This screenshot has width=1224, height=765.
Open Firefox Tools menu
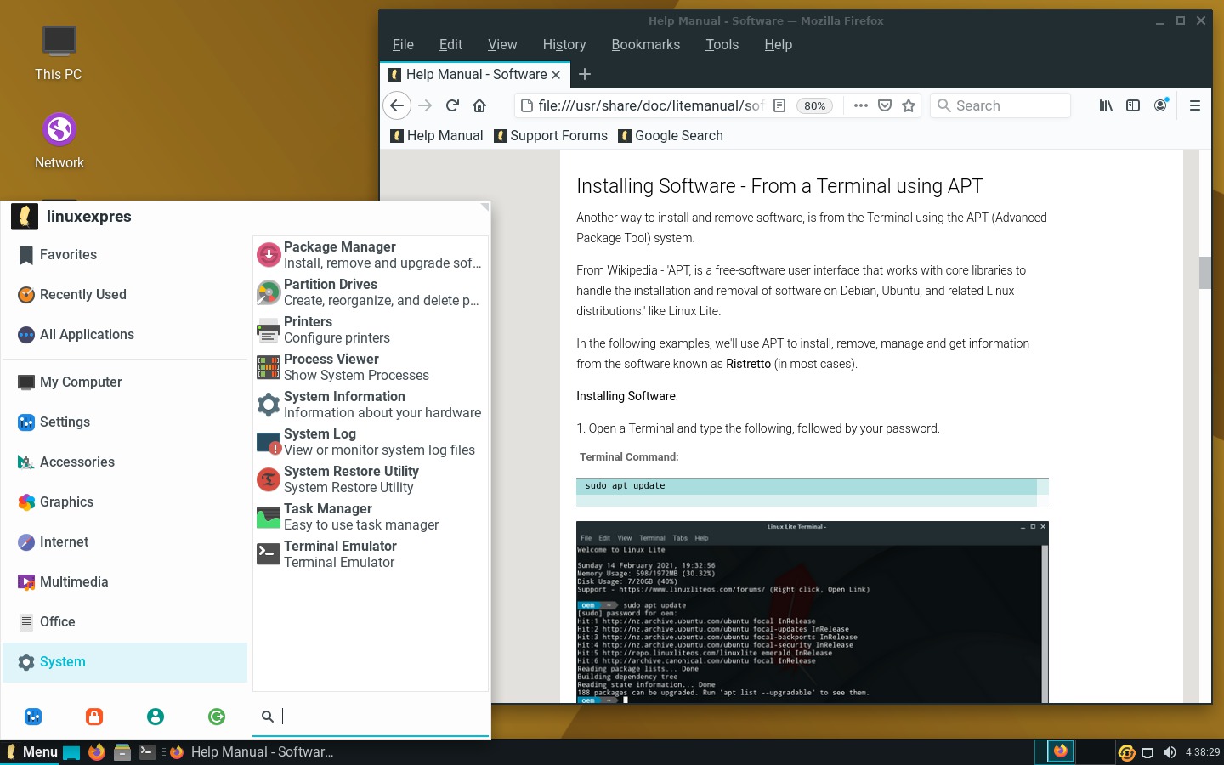722,44
